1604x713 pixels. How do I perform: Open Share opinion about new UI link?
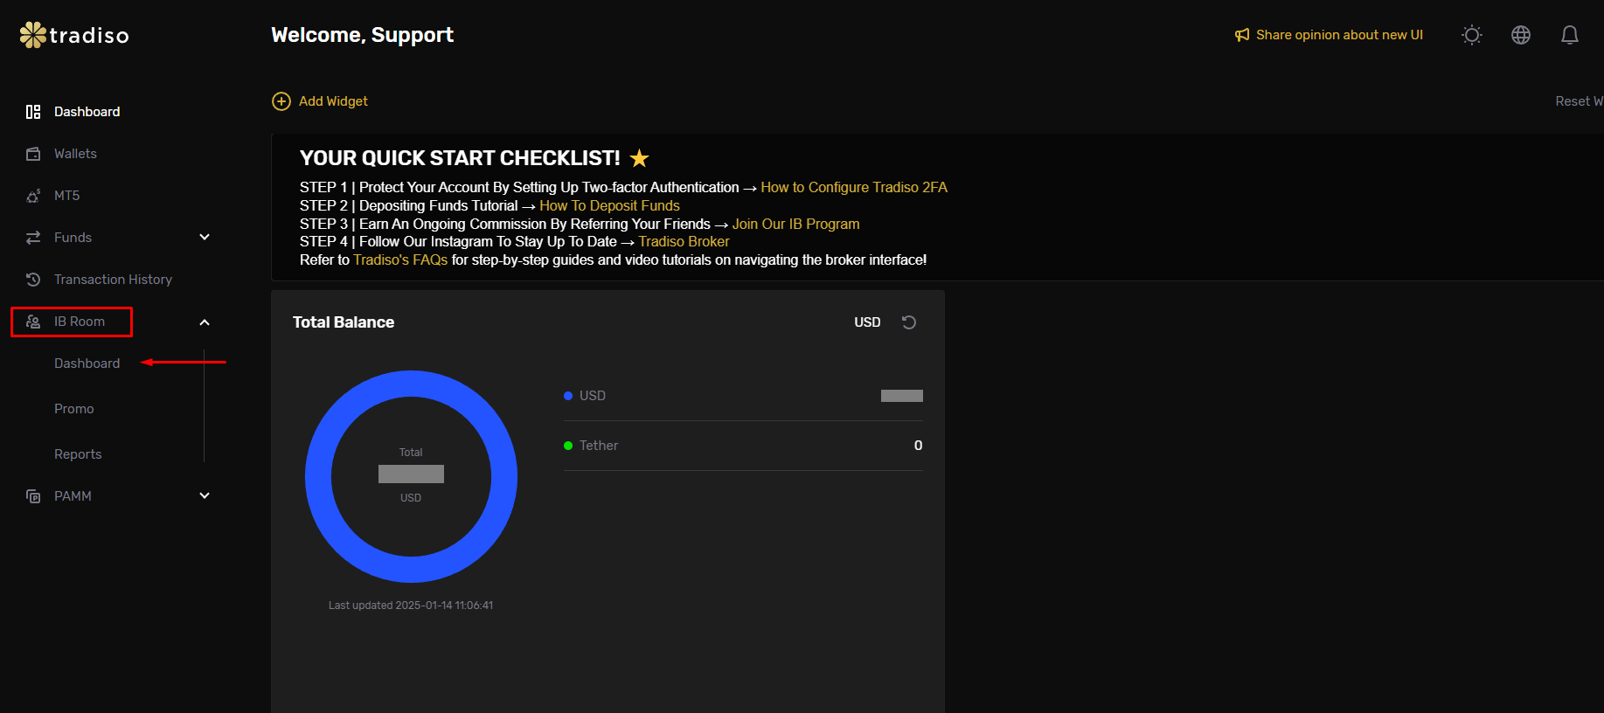point(1339,35)
